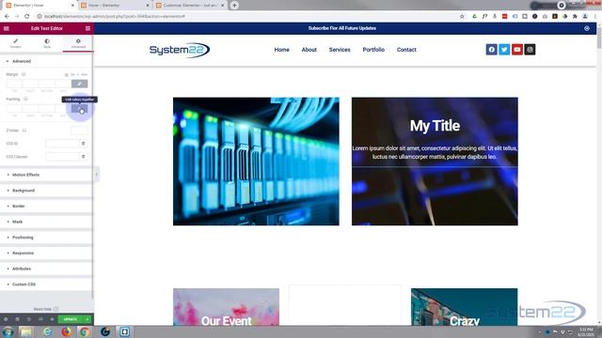Click the Need Help link
Image resolution: width=602 pixels, height=338 pixels.
(x=45, y=309)
